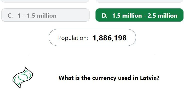Click the "C." letter in the gray option
Screen dimensions: 186x93
tap(10, 16)
